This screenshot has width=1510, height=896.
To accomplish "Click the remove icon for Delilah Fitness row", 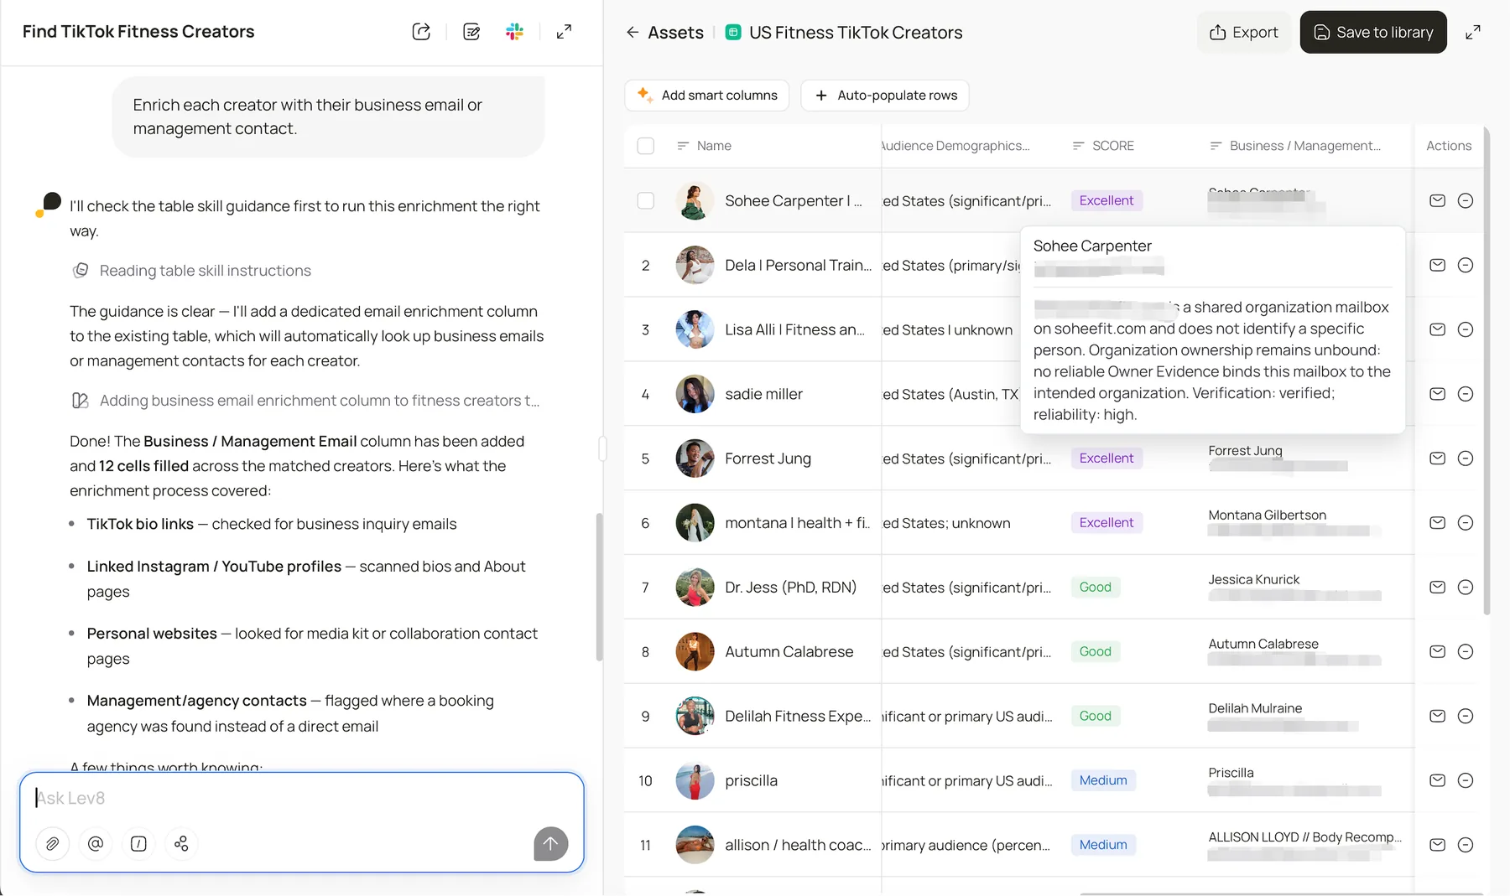I will pos(1466,716).
